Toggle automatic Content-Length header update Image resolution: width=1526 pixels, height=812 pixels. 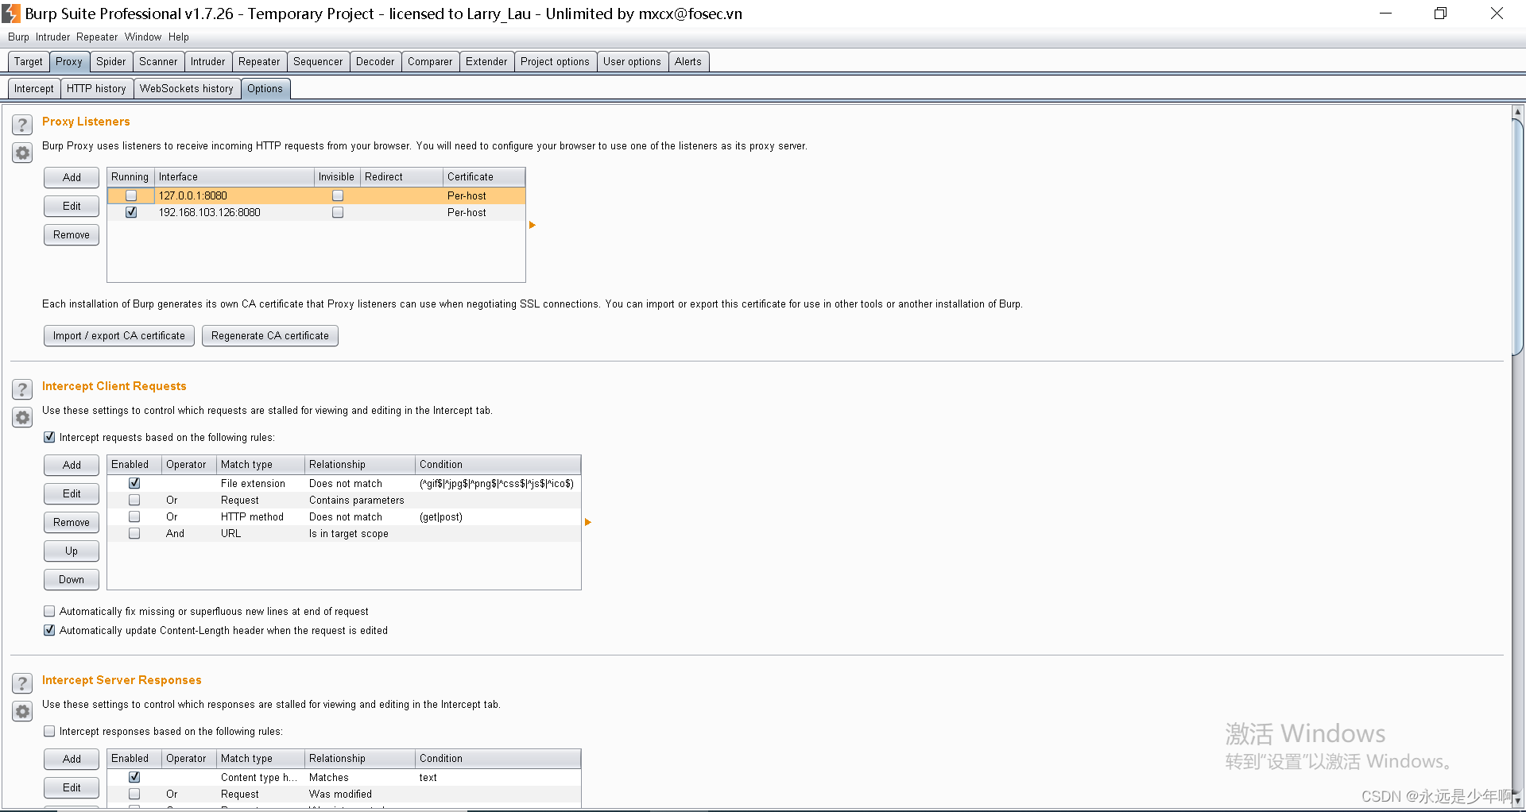coord(49,630)
